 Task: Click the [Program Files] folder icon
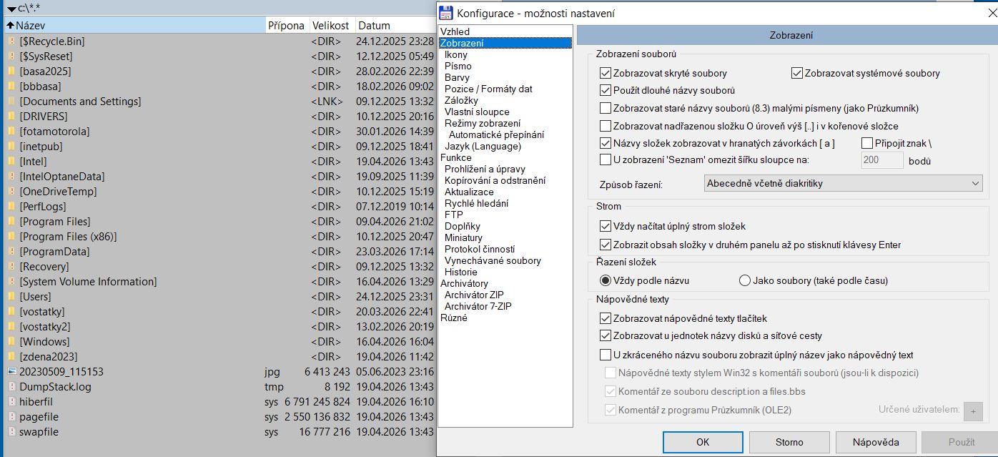click(11, 222)
